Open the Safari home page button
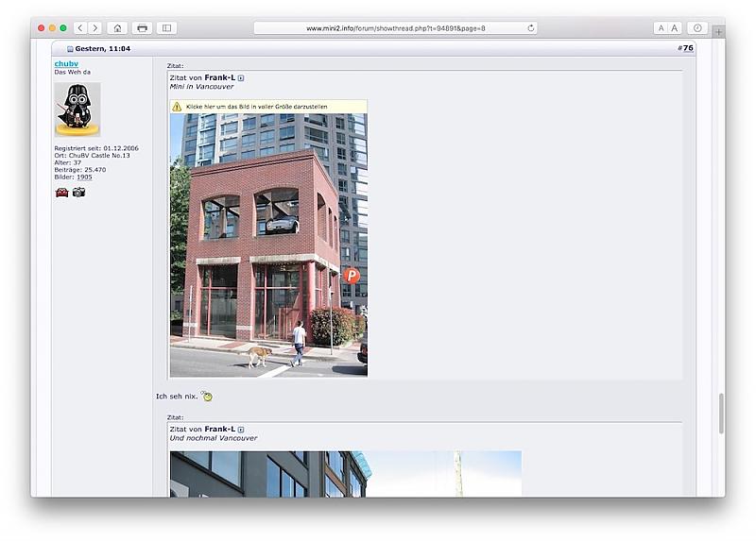Screen dimensions: 756x541 (117, 28)
